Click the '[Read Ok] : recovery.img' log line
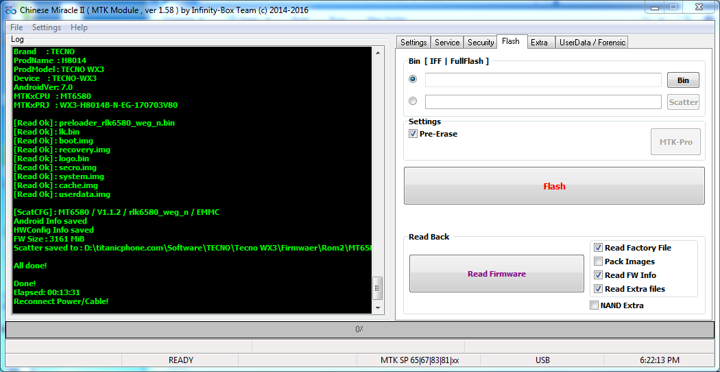Image resolution: width=720 pixels, height=372 pixels. click(62, 150)
